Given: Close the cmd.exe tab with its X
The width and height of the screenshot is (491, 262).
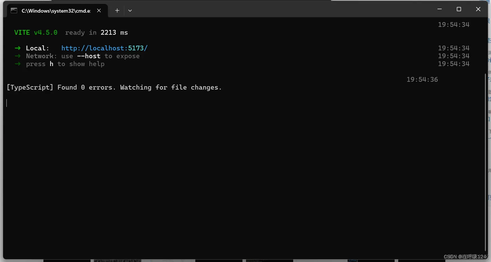Looking at the screenshot, I should [99, 11].
